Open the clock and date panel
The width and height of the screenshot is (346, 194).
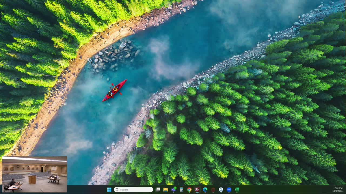tap(338, 190)
